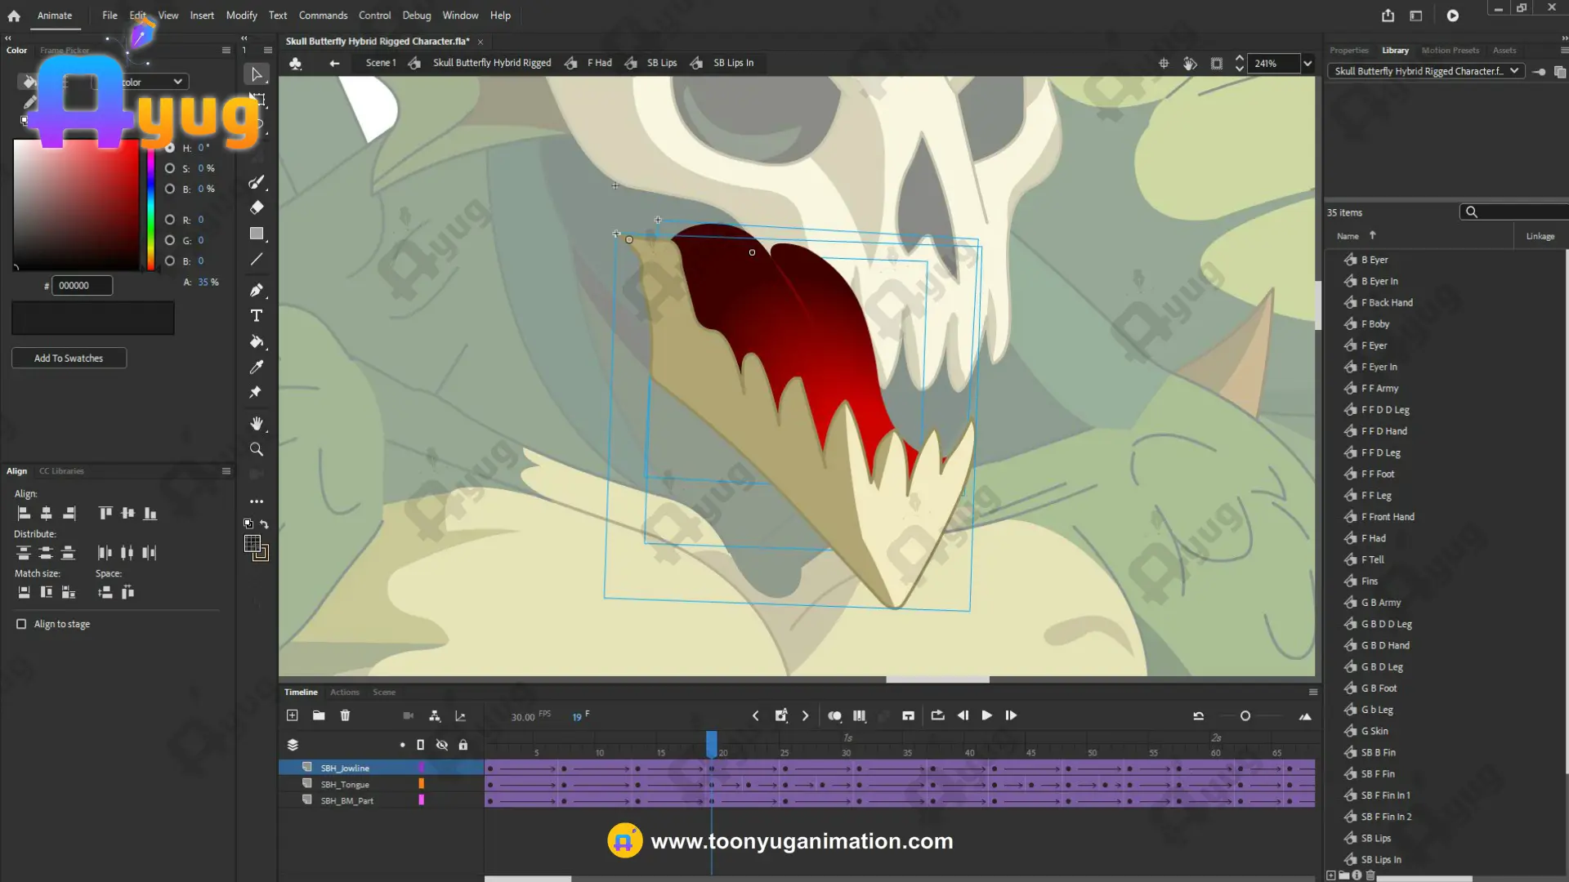Open the Modify menu

[x=241, y=16]
